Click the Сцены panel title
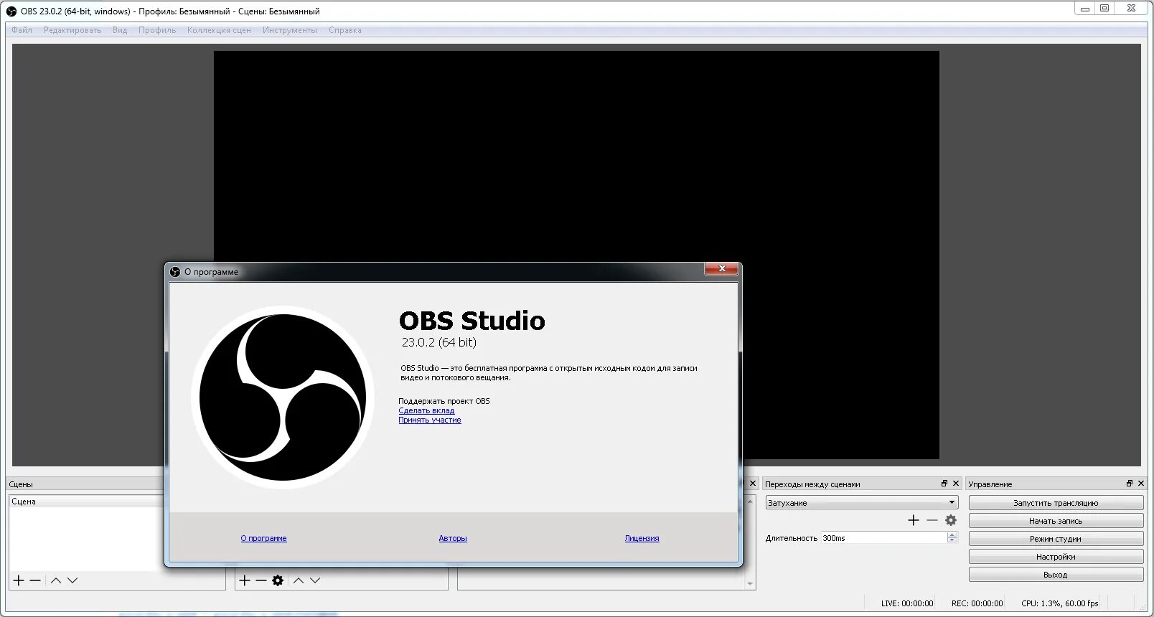1154x617 pixels. click(x=21, y=484)
